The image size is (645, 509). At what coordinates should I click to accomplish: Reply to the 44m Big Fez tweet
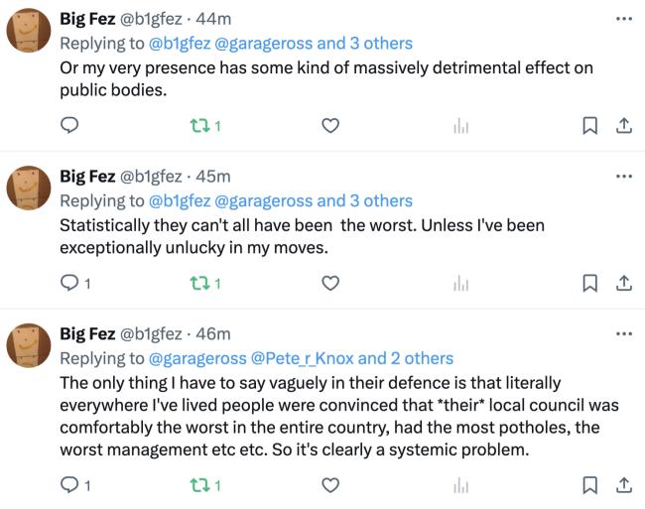[69, 125]
